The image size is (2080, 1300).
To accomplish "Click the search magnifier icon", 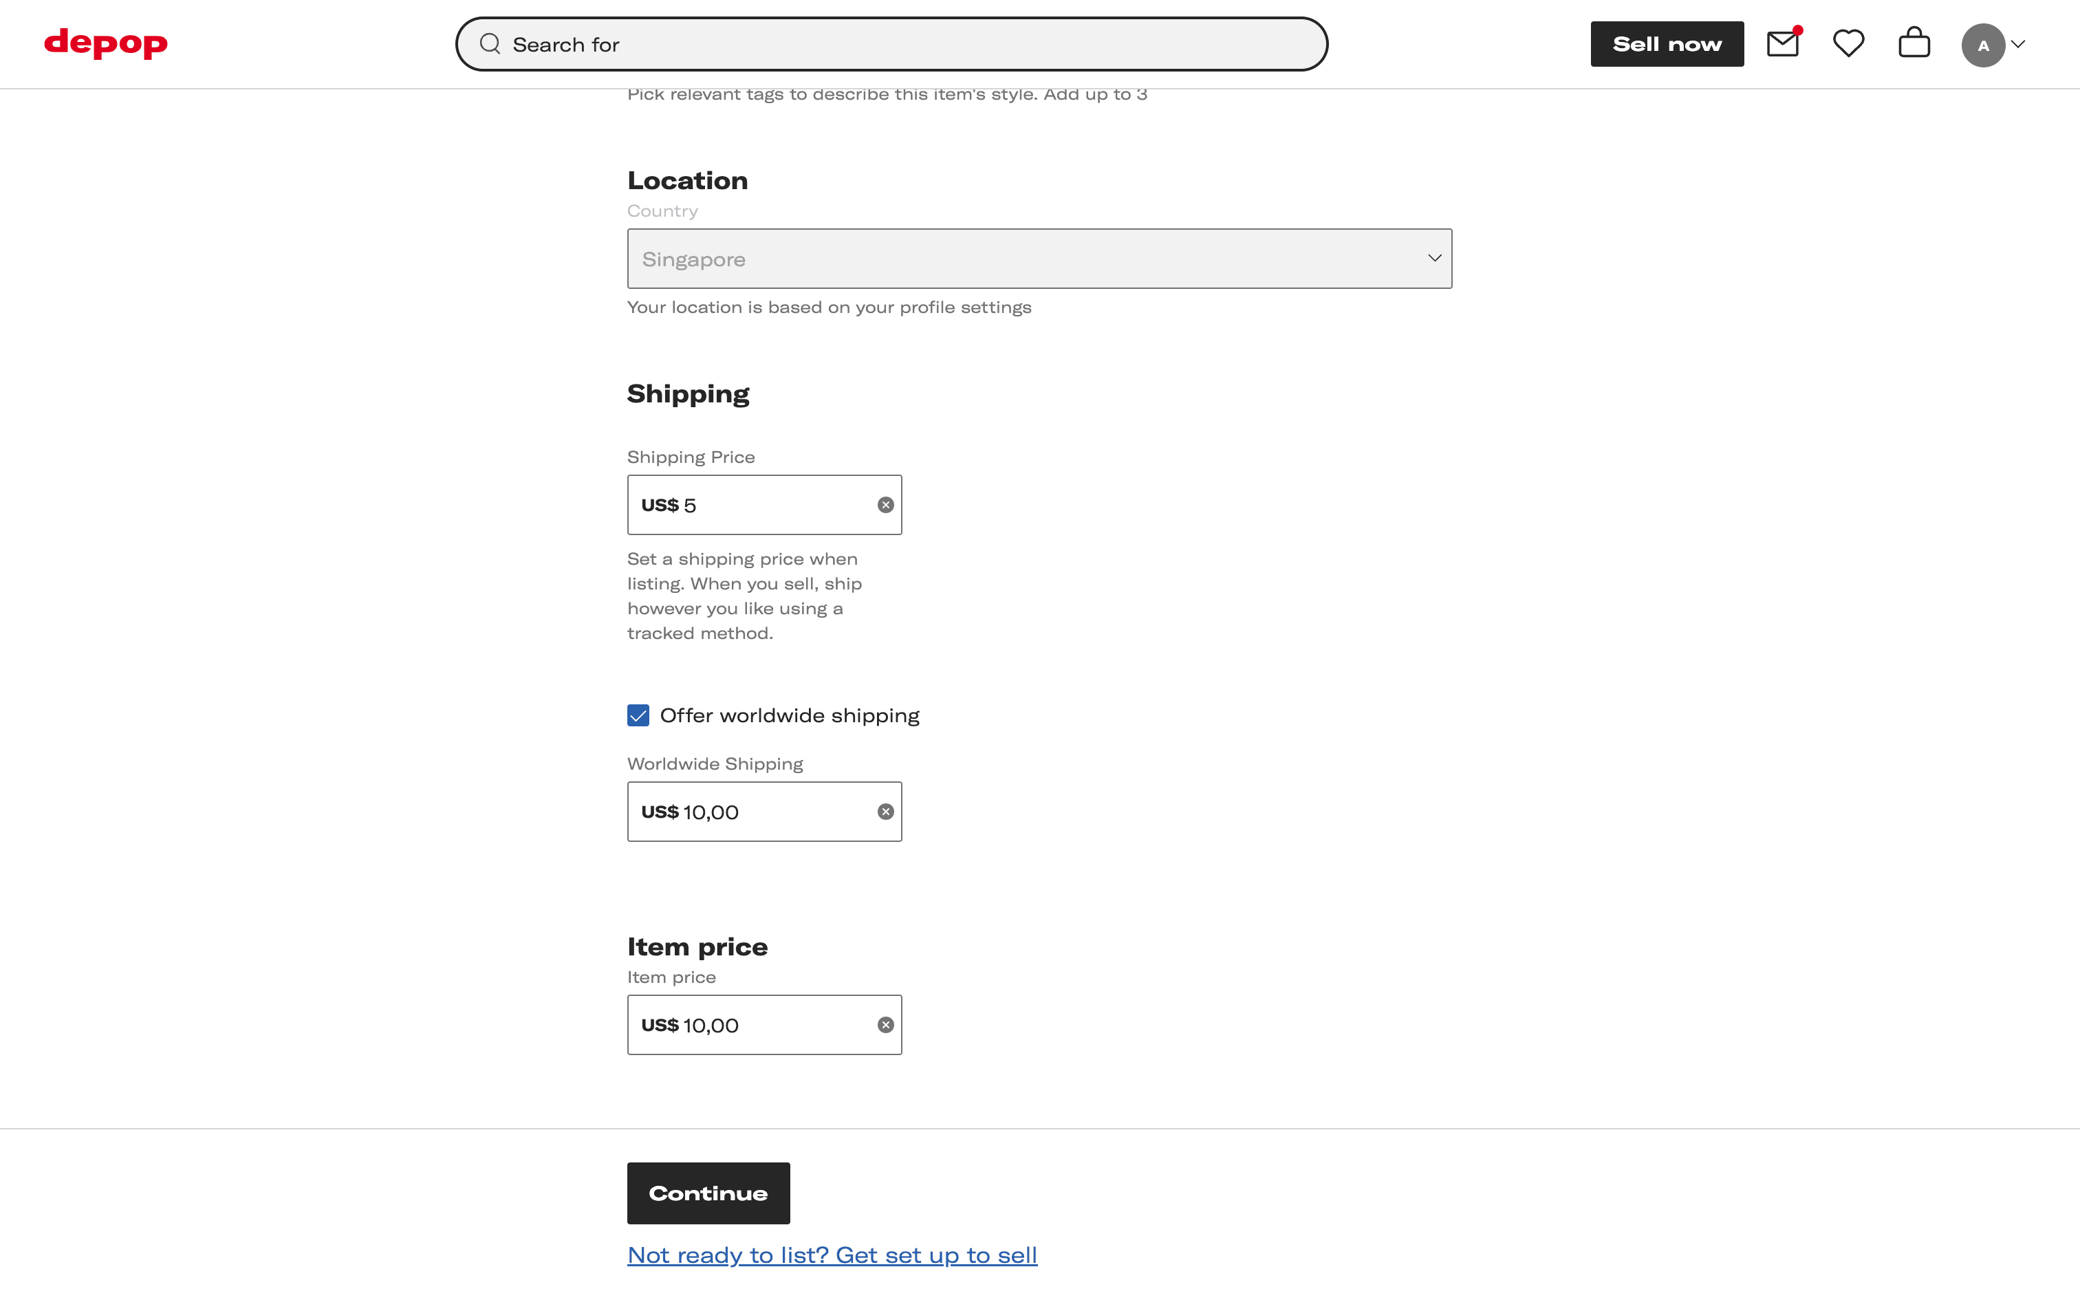I will tap(490, 44).
